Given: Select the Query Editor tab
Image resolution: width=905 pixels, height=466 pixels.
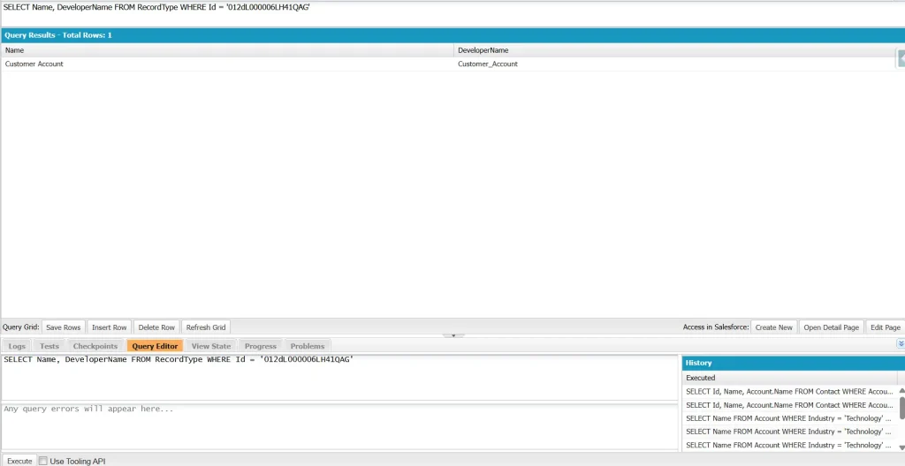Looking at the screenshot, I should pos(155,346).
